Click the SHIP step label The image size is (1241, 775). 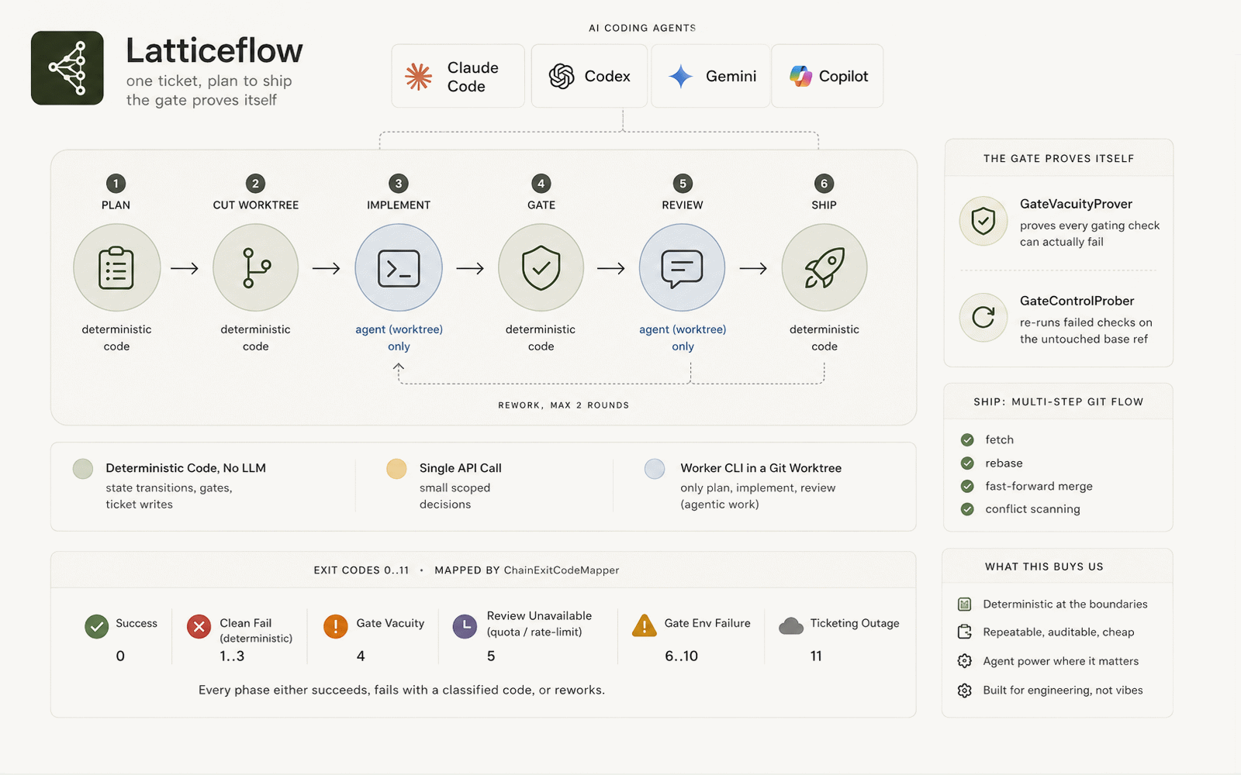point(824,205)
